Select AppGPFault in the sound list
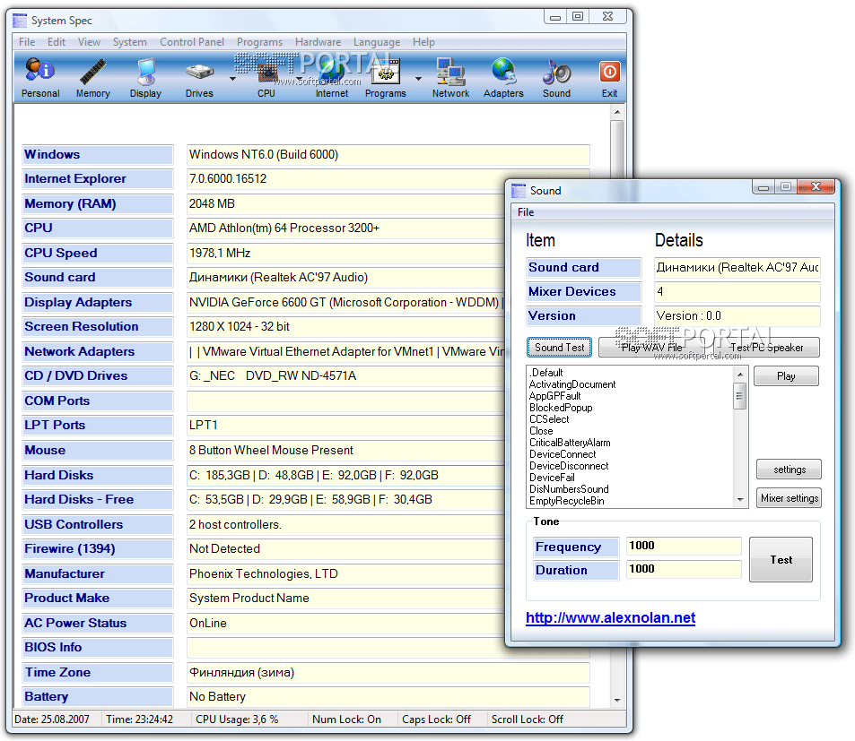855x741 pixels. [554, 396]
